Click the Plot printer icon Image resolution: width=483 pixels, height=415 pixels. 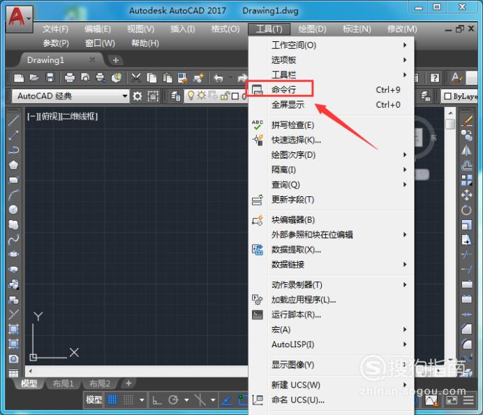pyautogui.click(x=70, y=78)
